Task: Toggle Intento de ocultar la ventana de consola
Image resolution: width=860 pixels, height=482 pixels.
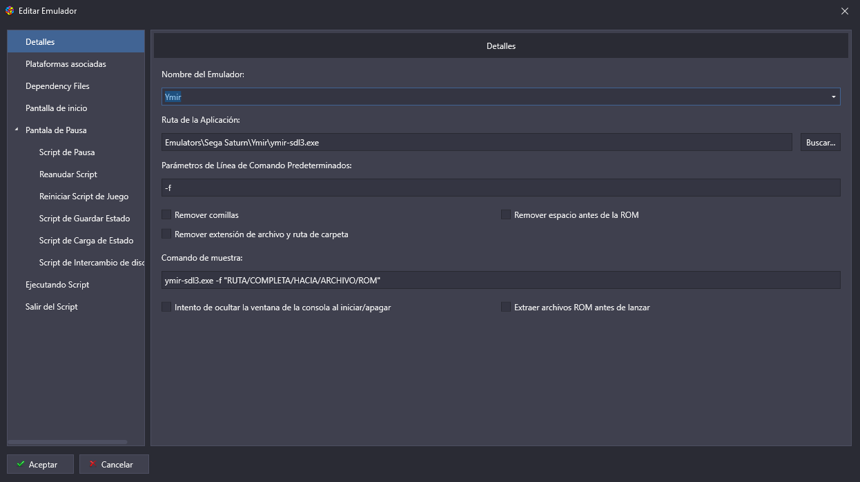Action: pyautogui.click(x=166, y=308)
